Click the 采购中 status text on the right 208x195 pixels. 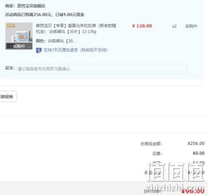click(191, 26)
